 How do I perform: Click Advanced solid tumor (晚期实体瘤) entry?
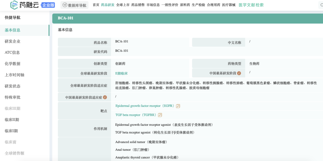(141, 142)
